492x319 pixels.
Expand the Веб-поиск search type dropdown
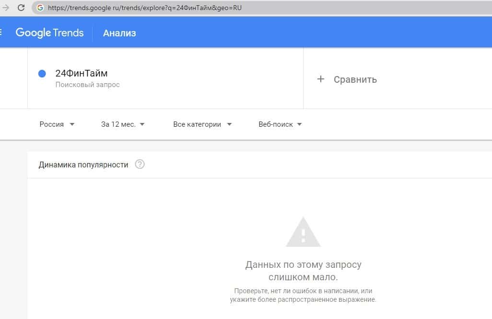(280, 124)
